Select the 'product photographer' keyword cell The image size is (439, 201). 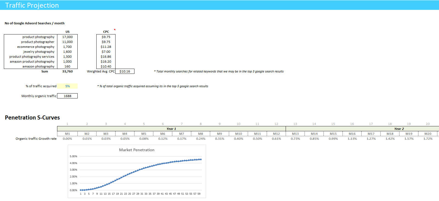(x=38, y=42)
